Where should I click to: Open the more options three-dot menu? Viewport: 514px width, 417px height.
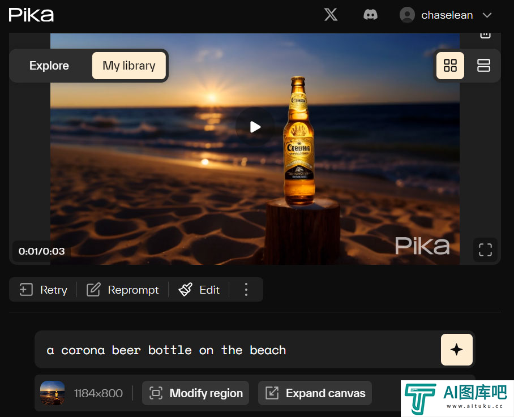[x=246, y=290]
